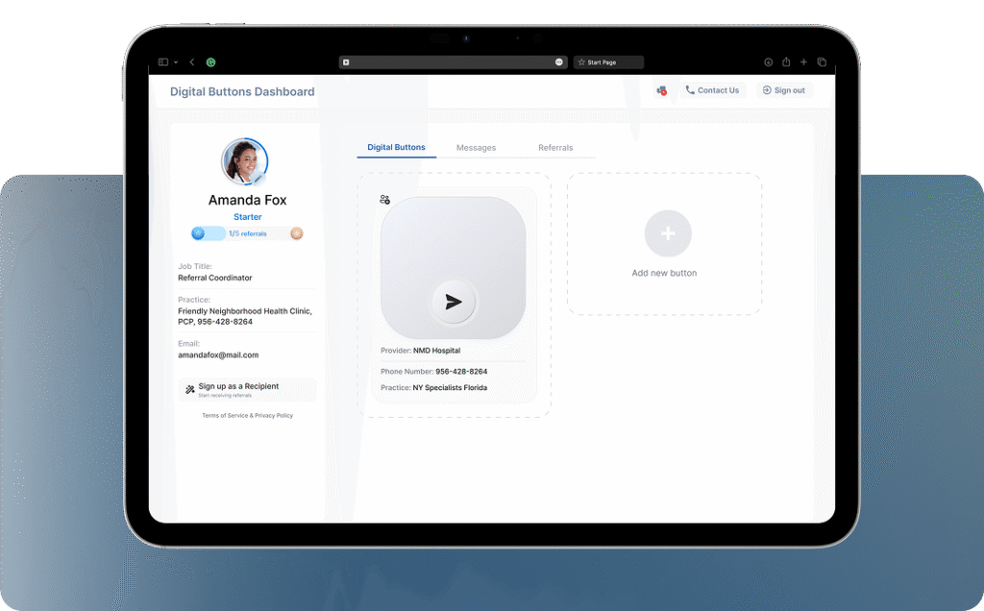The width and height of the screenshot is (984, 611).
Task: Toggle the browser sidebar panel
Action: (163, 62)
